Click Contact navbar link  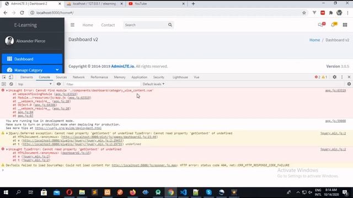(108, 25)
